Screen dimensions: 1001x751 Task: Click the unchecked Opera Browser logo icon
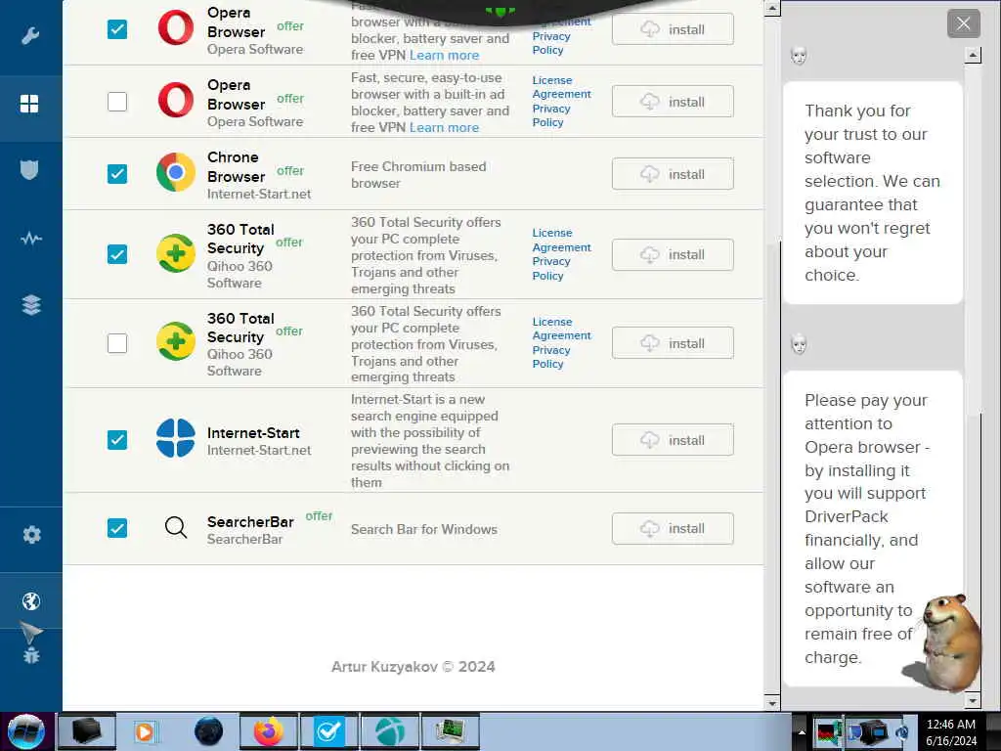coord(176,101)
